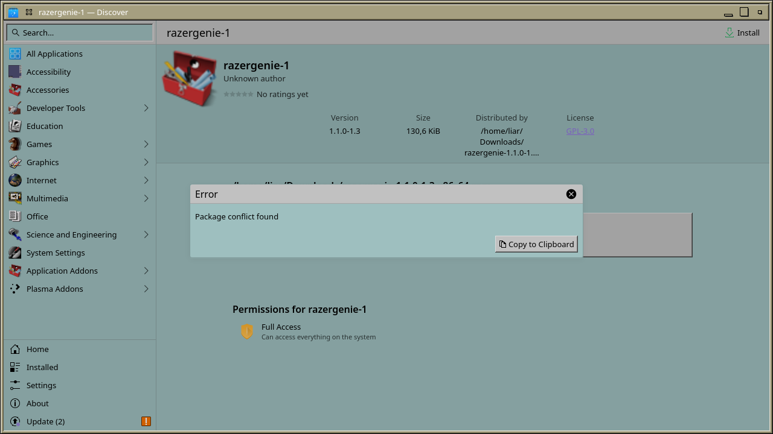Click the All Applications grid icon
The width and height of the screenshot is (773, 434).
(15, 54)
